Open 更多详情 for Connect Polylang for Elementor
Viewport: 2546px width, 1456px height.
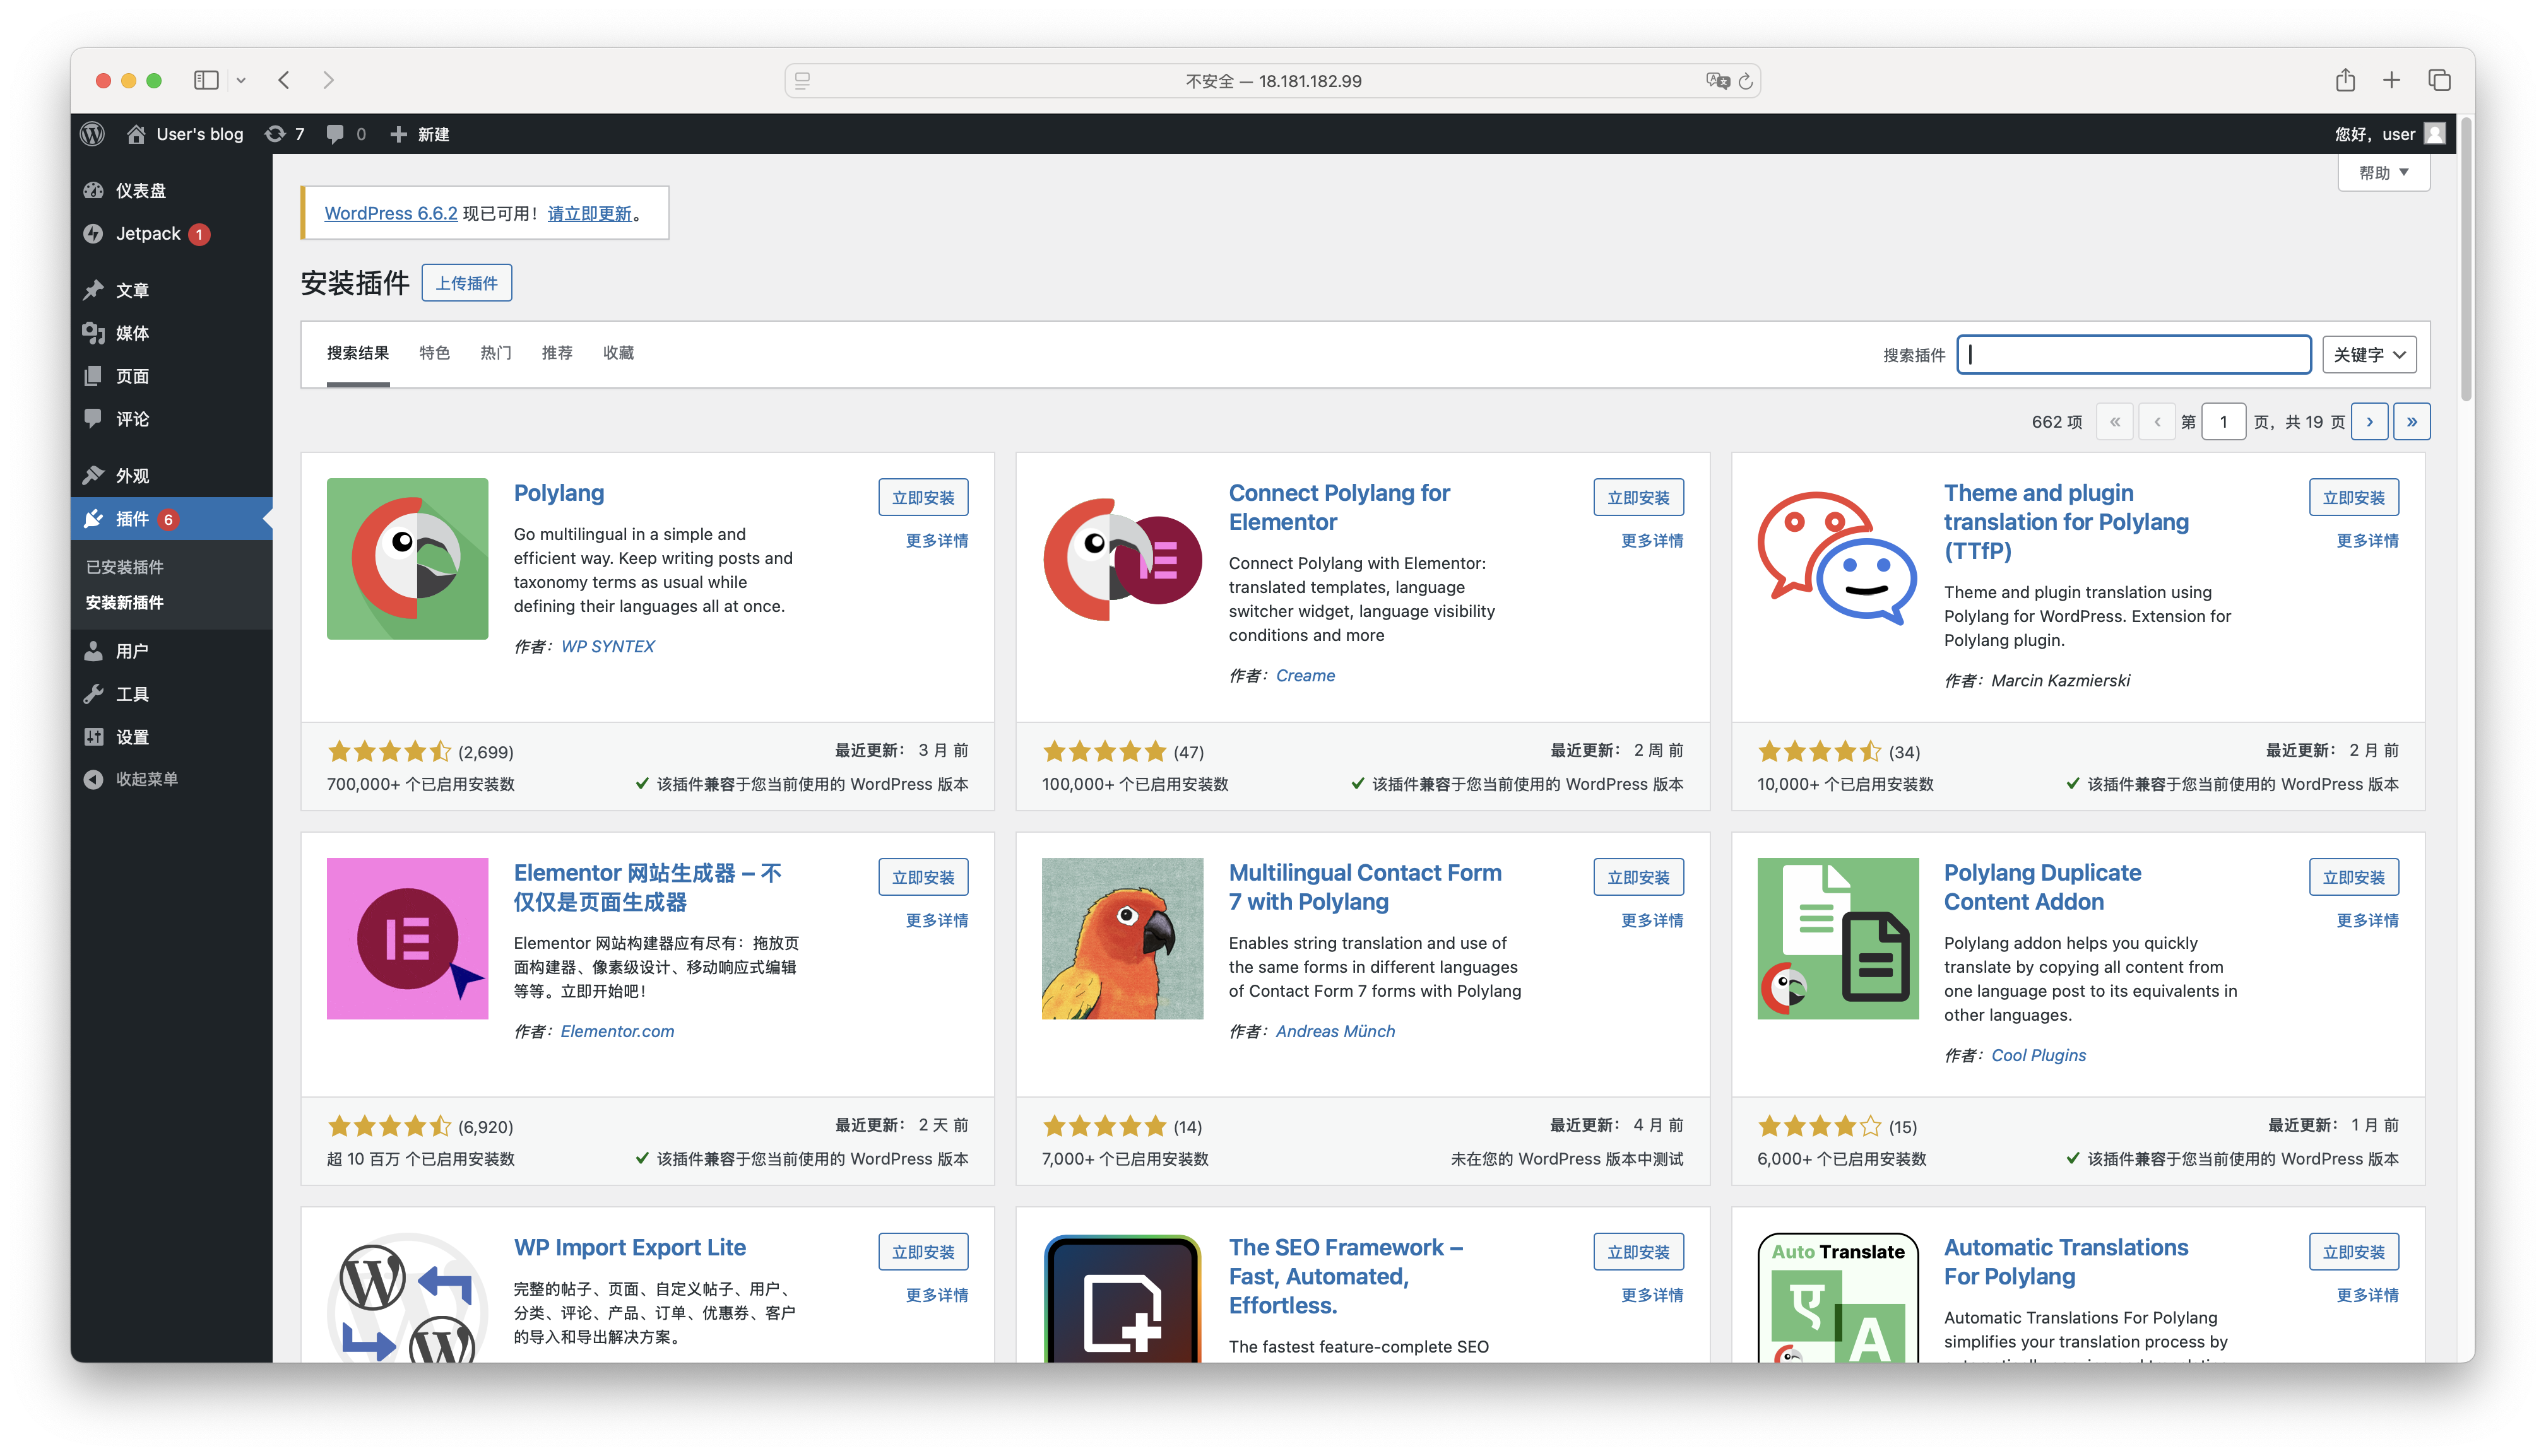(1652, 540)
